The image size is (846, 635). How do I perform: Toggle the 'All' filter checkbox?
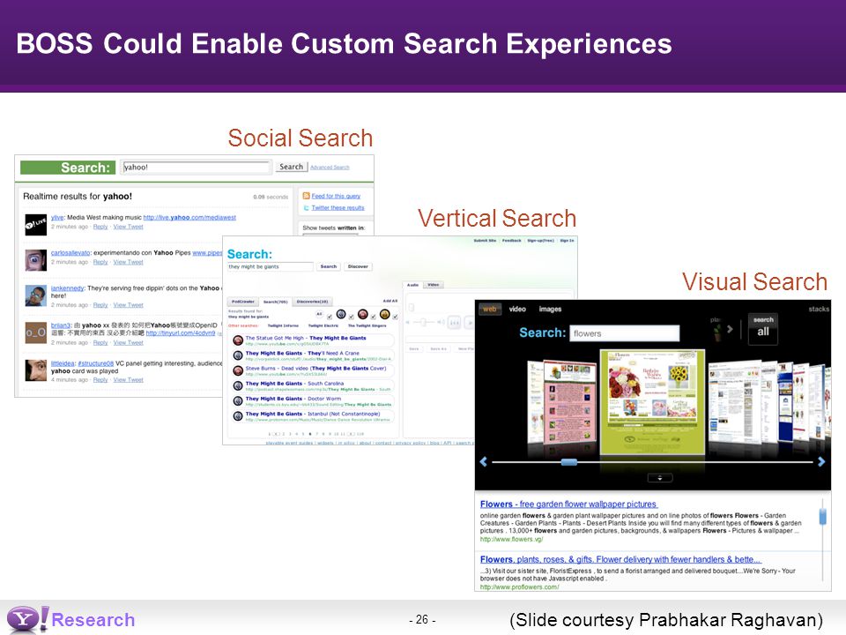tap(330, 317)
